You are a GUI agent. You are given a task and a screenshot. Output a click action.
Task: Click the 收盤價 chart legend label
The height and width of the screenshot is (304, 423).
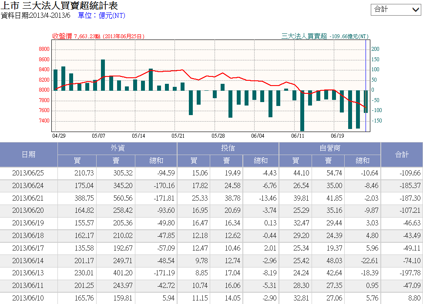[x=98, y=36]
